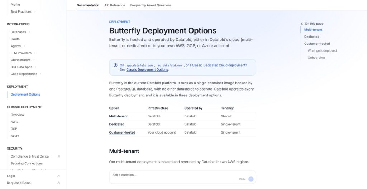
Task: Click the On this page list icon
Action: coord(302,24)
